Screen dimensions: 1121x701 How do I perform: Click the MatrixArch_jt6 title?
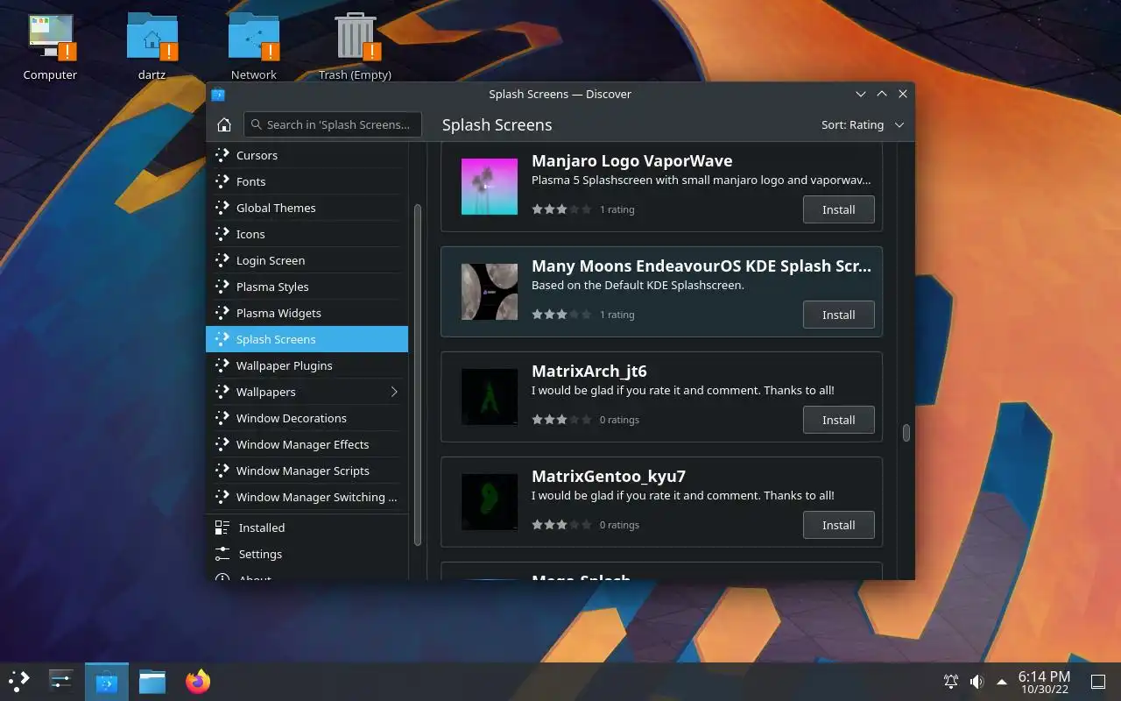589,371
